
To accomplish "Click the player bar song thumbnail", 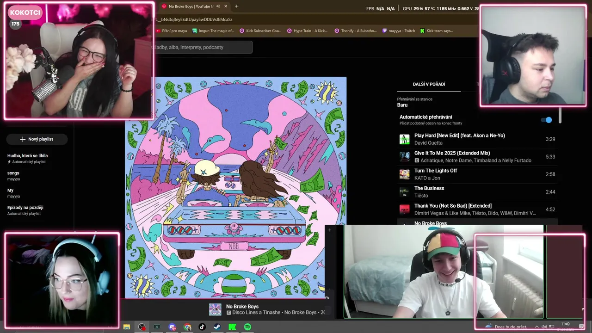I will 215,309.
